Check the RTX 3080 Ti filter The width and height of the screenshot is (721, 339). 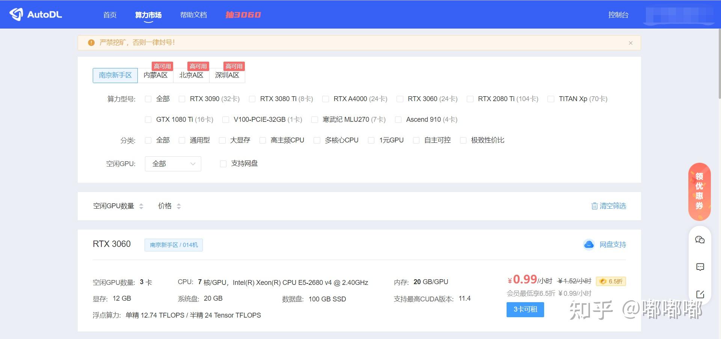252,99
